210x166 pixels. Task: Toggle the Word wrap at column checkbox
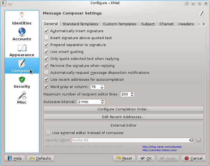pyautogui.click(x=46, y=87)
